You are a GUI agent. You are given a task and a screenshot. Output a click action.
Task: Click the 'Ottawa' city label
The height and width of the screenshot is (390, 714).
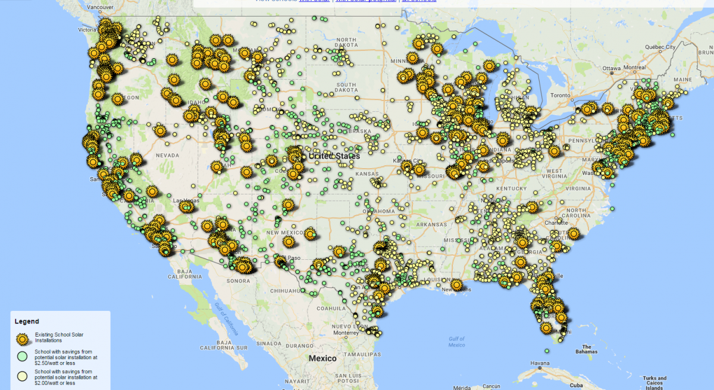tap(611, 69)
